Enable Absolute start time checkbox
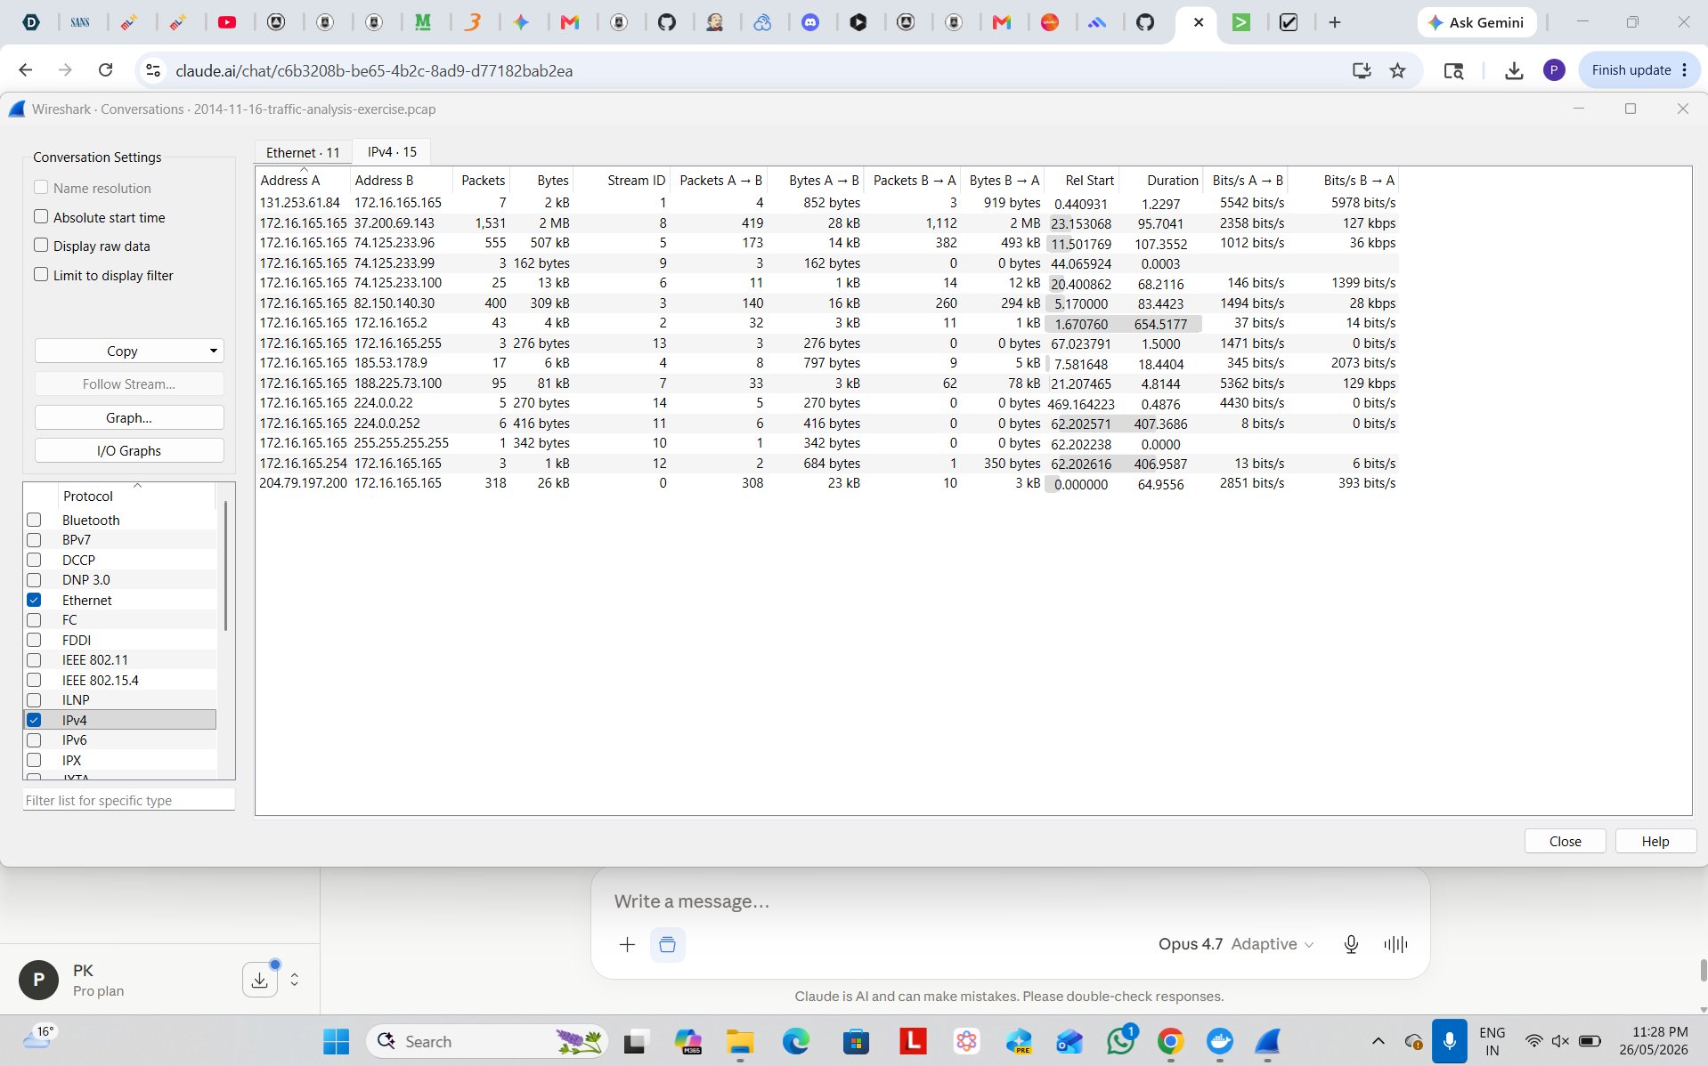This screenshot has width=1708, height=1066. tap(41, 216)
